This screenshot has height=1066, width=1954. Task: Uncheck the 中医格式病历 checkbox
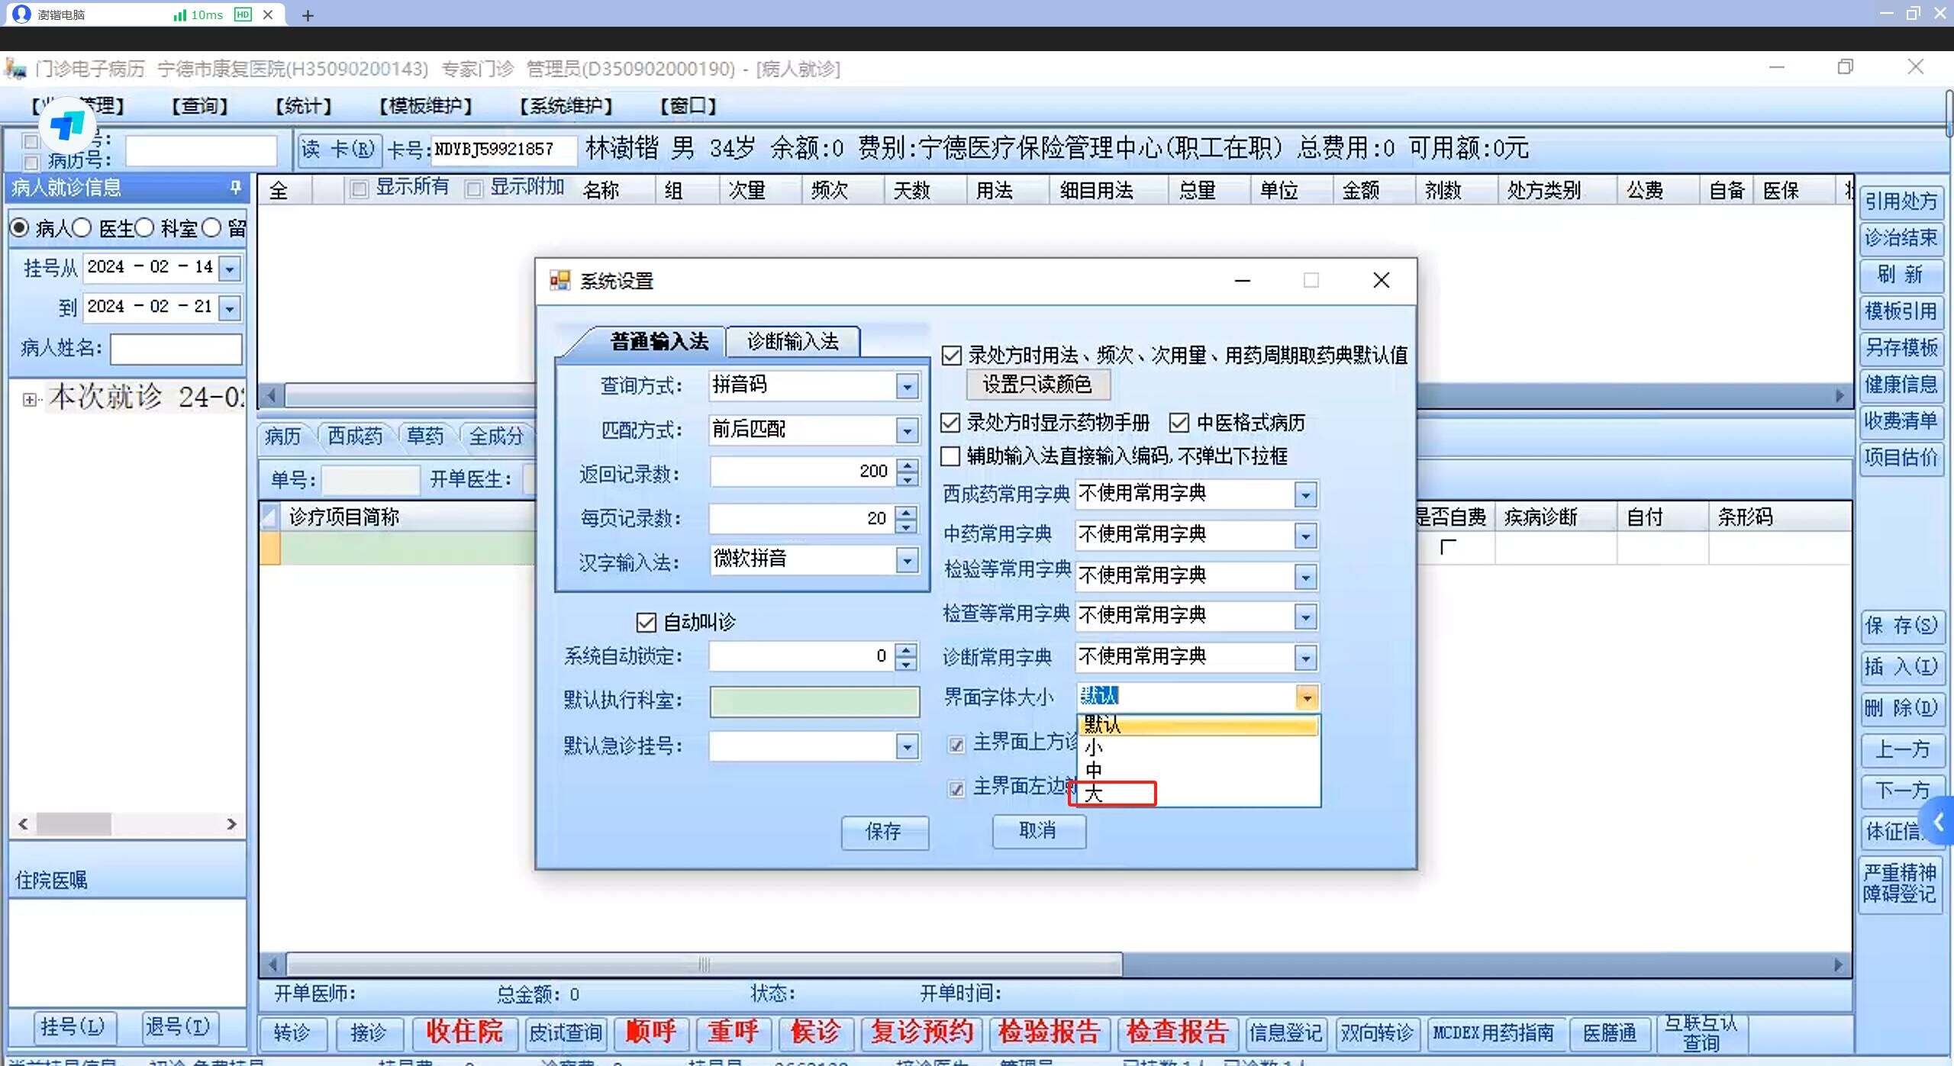point(1179,423)
